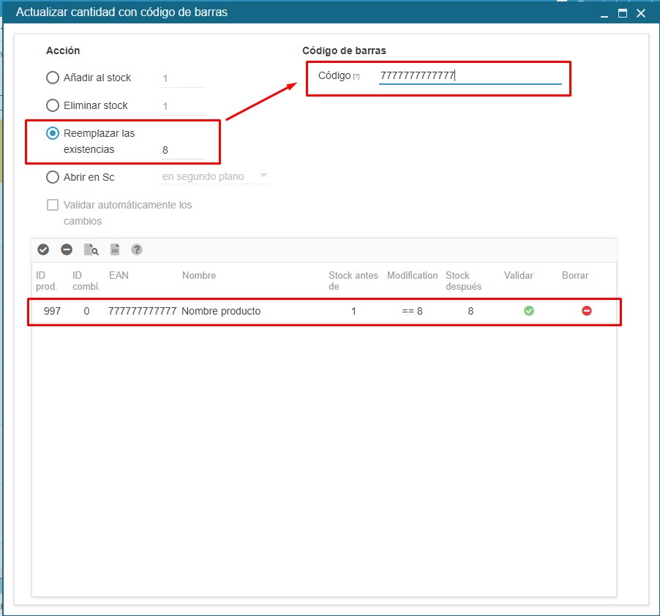
Task: Sort by the 'Nombre' column header
Action: pos(199,276)
